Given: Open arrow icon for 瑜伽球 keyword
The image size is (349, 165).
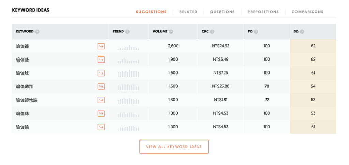Looking at the screenshot, I should click(101, 73).
